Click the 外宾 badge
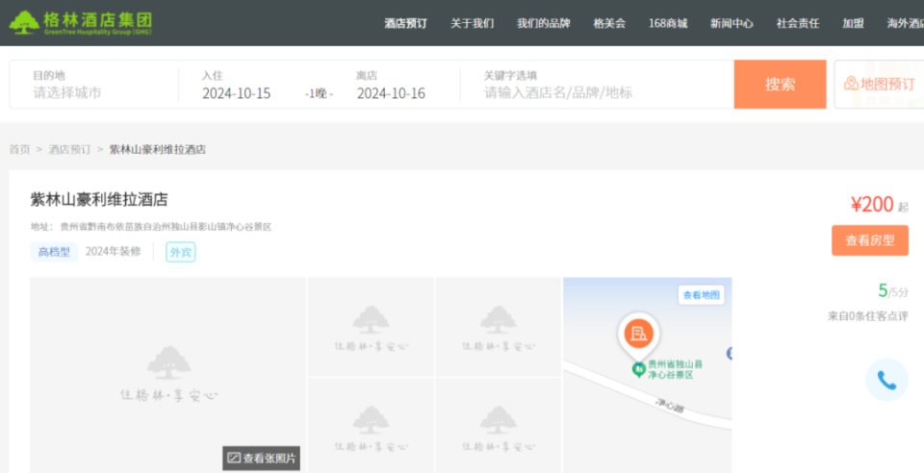Image resolution: width=924 pixels, height=473 pixels. tap(180, 252)
